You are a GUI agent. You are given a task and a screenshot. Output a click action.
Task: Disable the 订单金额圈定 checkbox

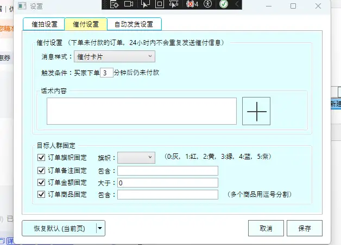coord(41,182)
